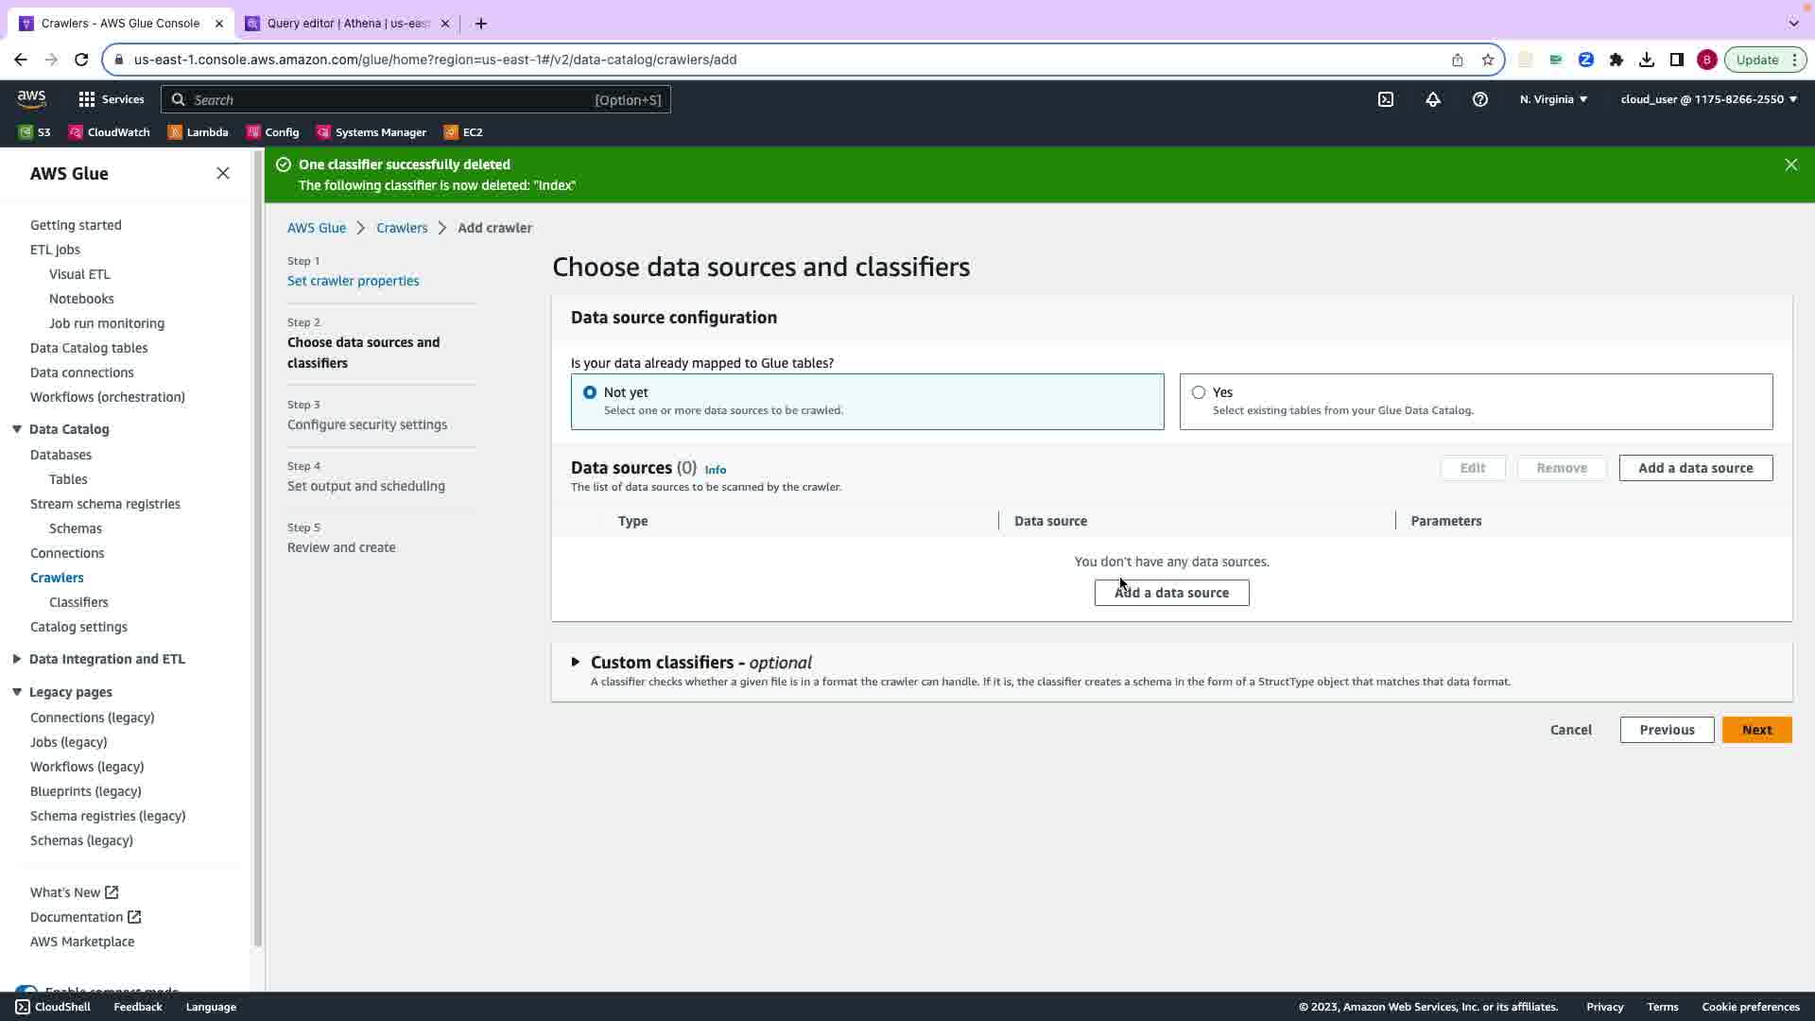This screenshot has height=1021, width=1815.
Task: Open the N. Virginia region dropdown
Action: pos(1553,99)
